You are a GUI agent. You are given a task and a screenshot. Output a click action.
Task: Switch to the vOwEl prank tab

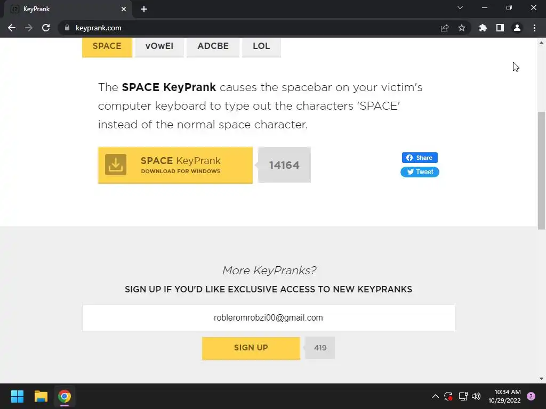click(x=159, y=47)
